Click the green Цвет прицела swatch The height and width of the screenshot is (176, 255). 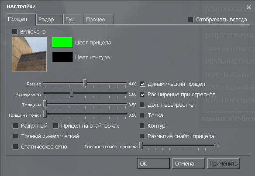click(62, 42)
